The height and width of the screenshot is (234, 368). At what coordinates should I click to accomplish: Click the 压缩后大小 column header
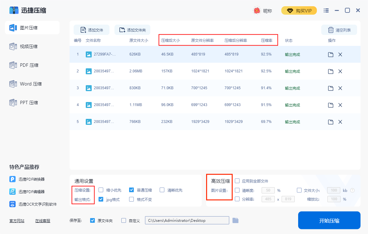click(x=170, y=40)
